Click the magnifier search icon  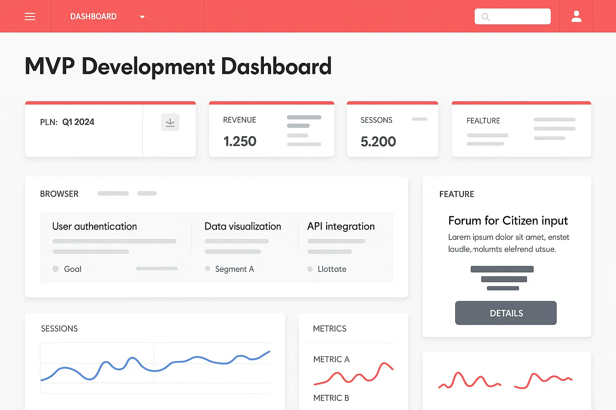tap(485, 17)
